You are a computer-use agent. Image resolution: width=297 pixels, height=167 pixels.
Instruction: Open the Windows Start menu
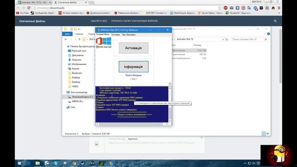click(19, 163)
